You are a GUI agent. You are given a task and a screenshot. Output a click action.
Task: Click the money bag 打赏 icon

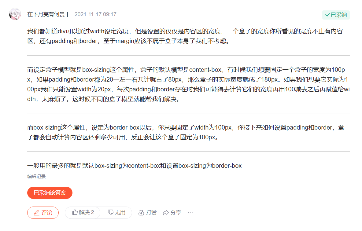tap(141, 213)
